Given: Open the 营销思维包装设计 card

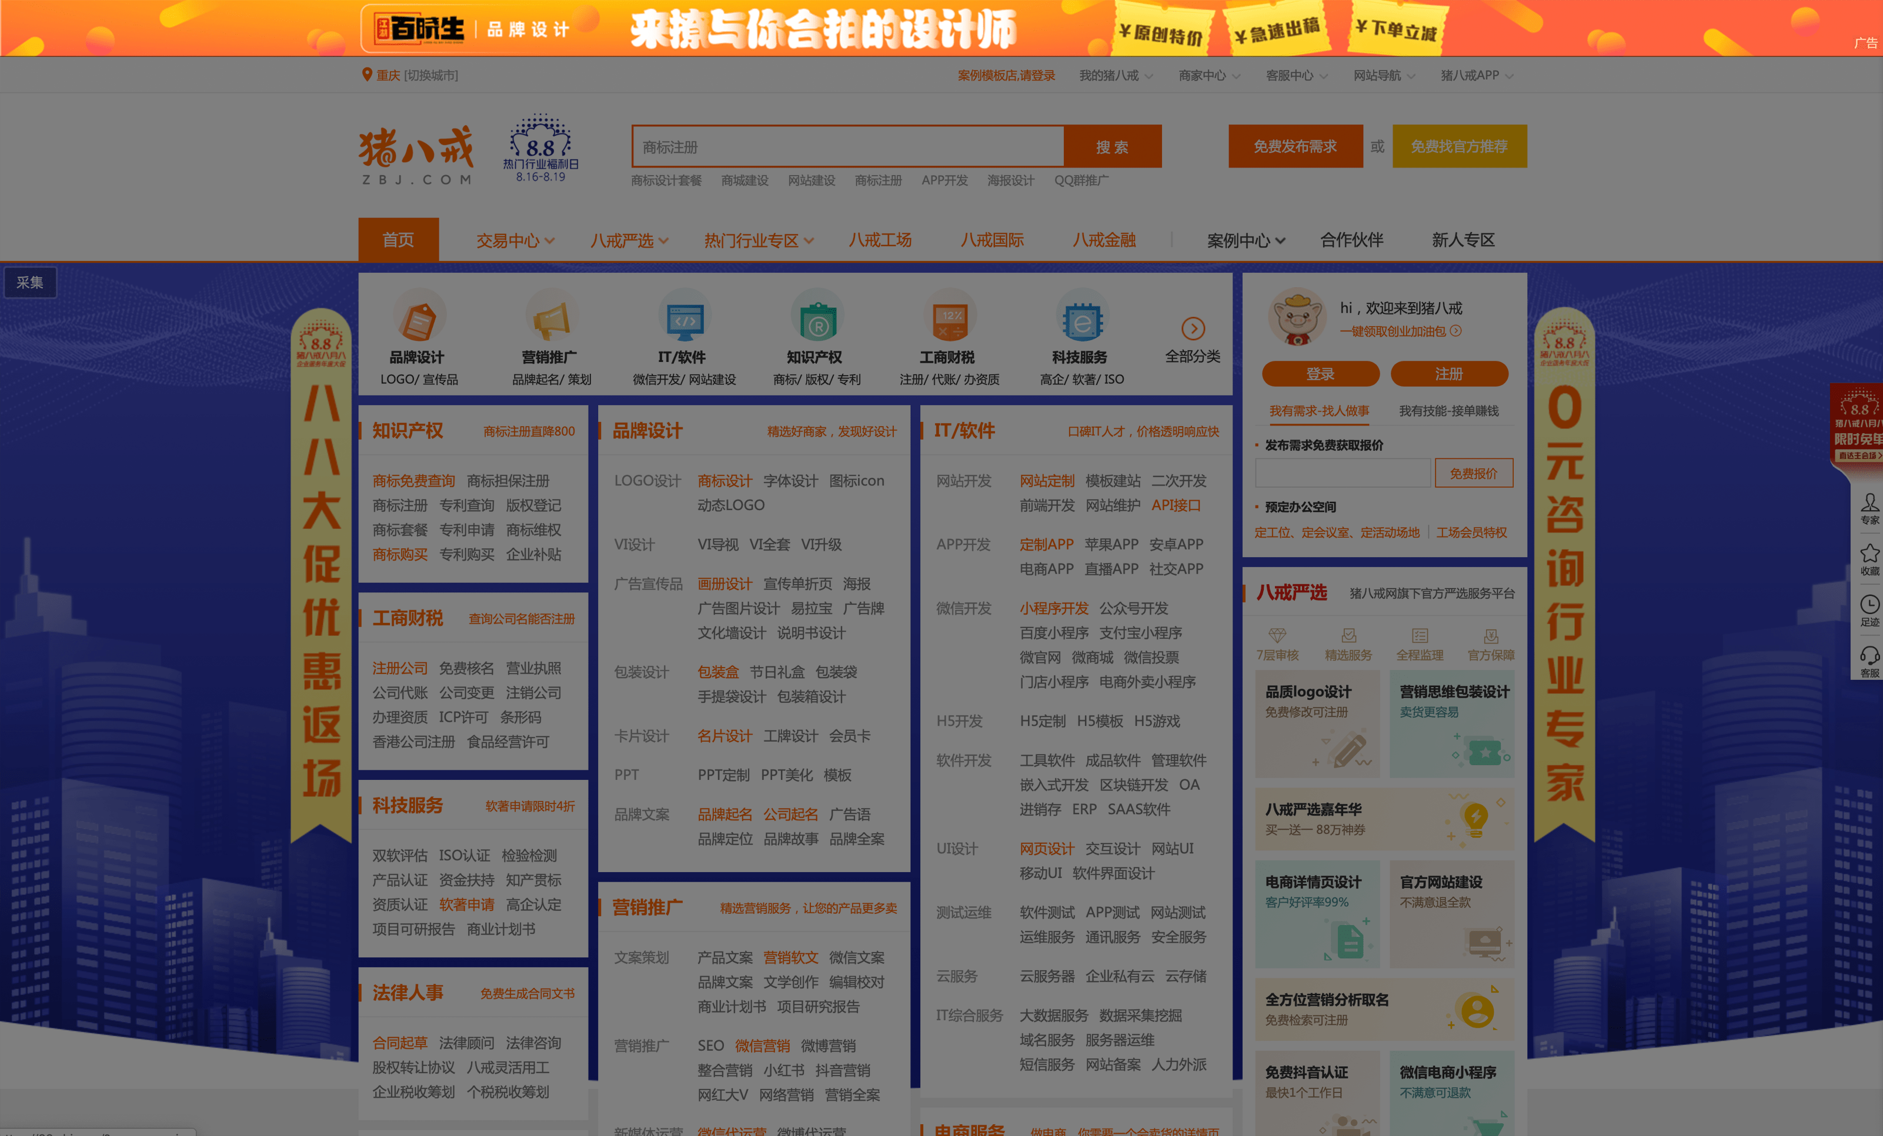Looking at the screenshot, I should pyautogui.click(x=1451, y=724).
